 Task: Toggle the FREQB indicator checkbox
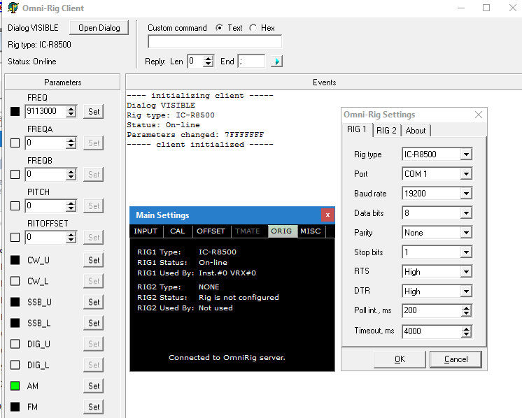pyautogui.click(x=15, y=174)
